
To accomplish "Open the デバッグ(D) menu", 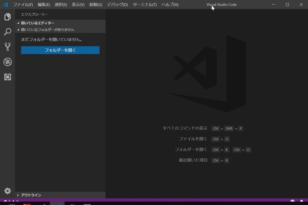I will (117, 4).
